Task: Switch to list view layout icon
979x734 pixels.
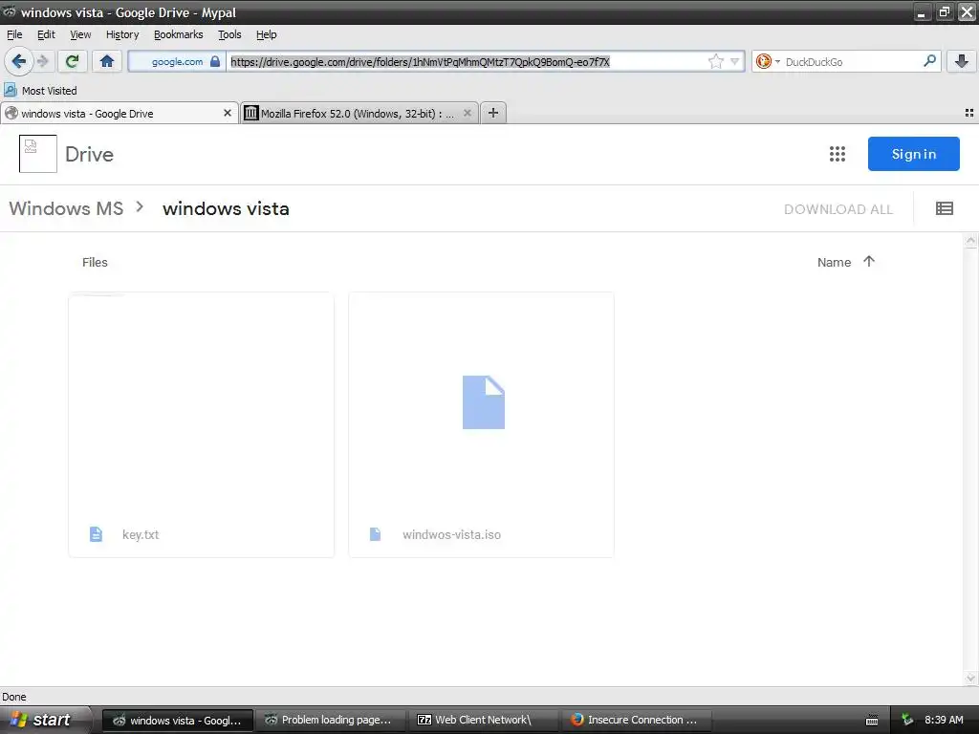Action: pyautogui.click(x=944, y=208)
